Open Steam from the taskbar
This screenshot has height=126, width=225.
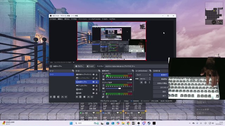coord(149,123)
